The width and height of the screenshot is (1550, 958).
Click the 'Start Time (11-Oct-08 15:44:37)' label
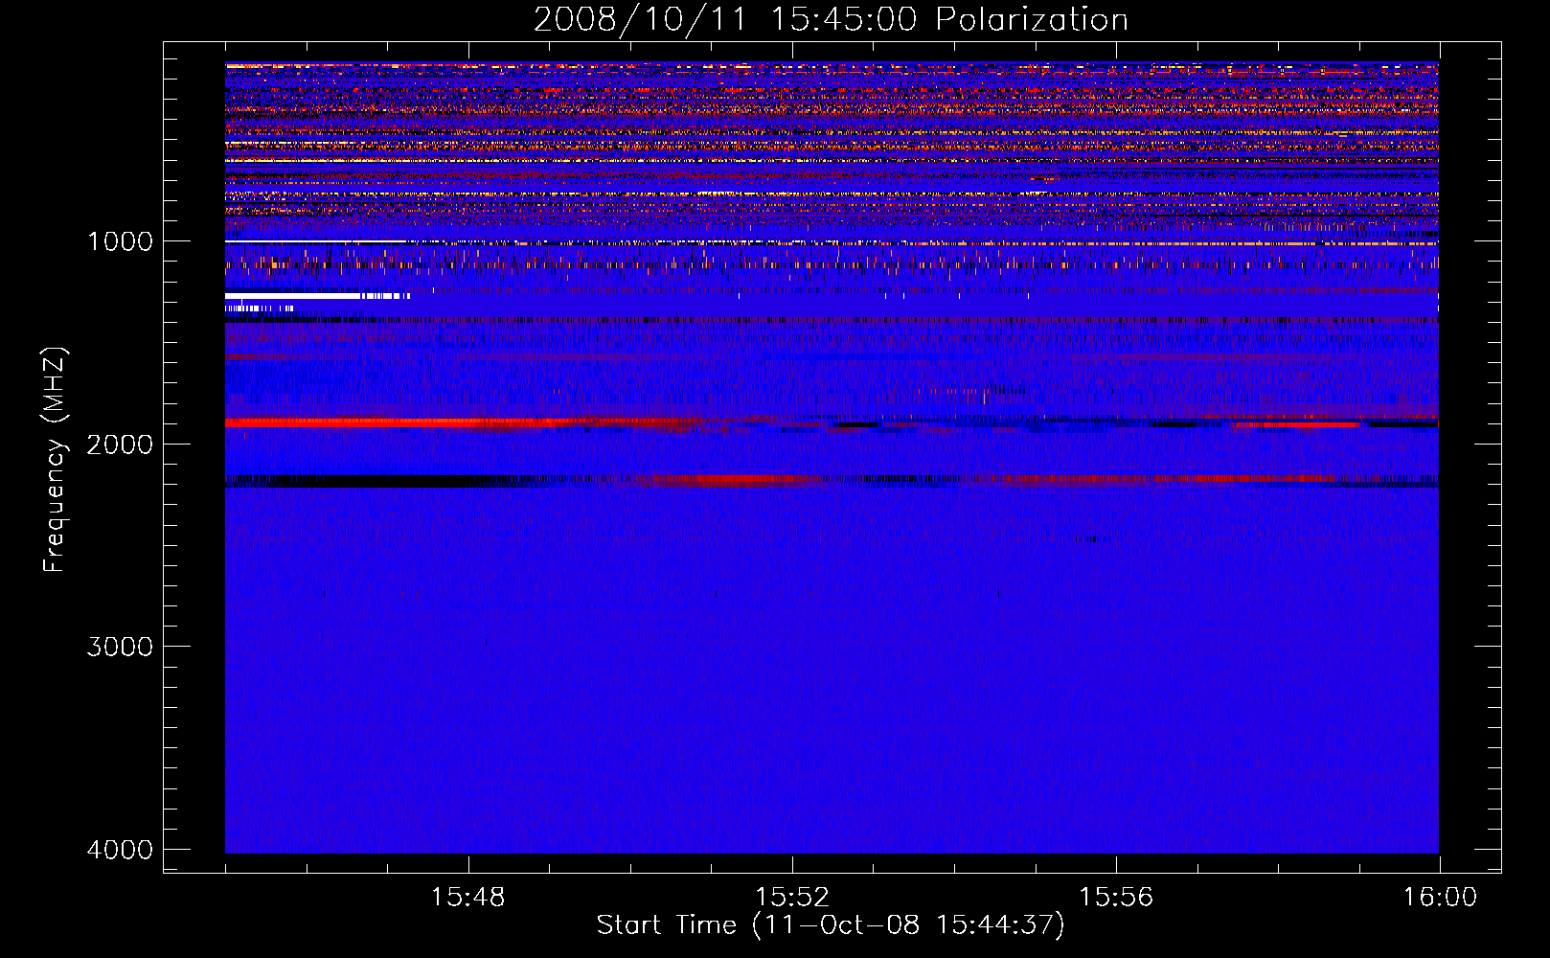(x=831, y=925)
